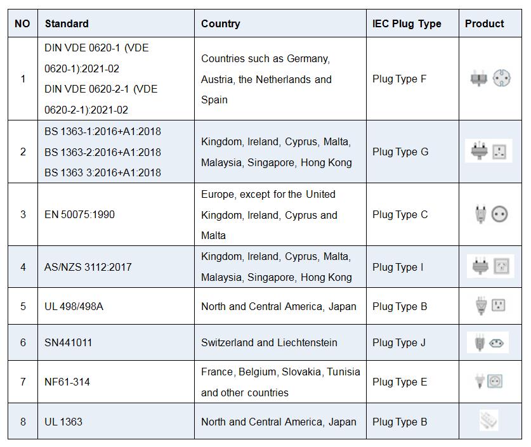Click the Type C plug product image
This screenshot has width=531, height=447.
(x=491, y=214)
